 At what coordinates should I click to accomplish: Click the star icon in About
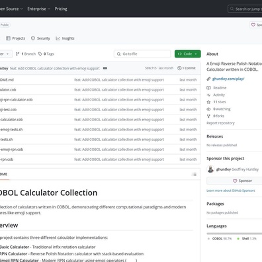pos(208,102)
